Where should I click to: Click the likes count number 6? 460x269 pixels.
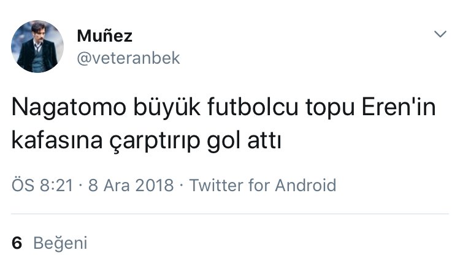pos(17,243)
